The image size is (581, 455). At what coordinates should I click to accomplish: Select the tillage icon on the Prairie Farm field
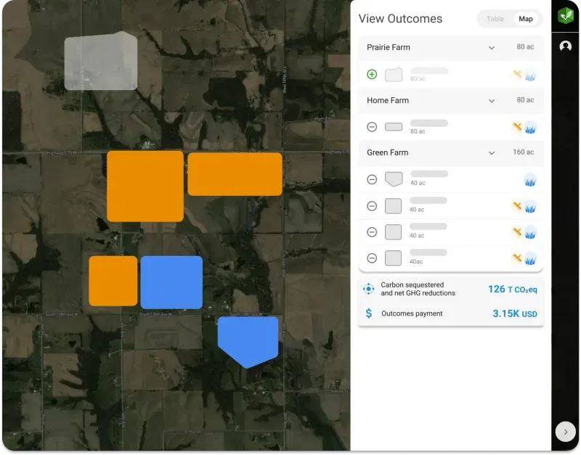(517, 75)
